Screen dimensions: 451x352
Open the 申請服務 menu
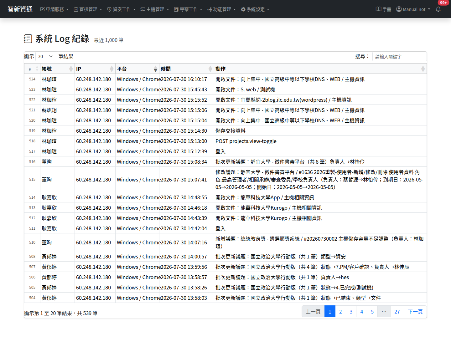pos(54,9)
